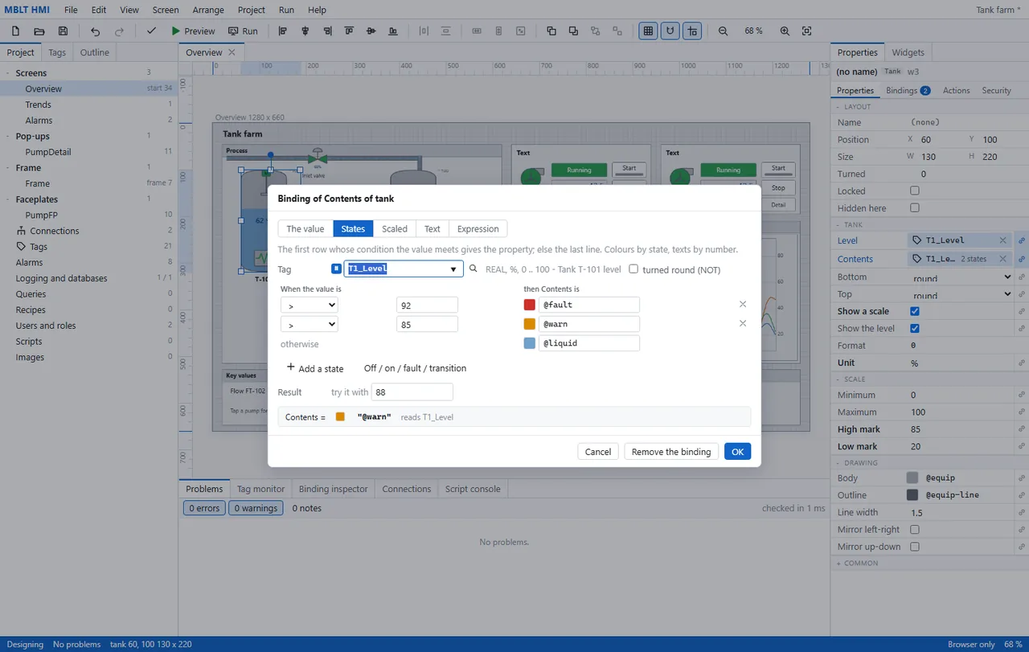Enable the Mirror left-right checkbox

coord(914,530)
